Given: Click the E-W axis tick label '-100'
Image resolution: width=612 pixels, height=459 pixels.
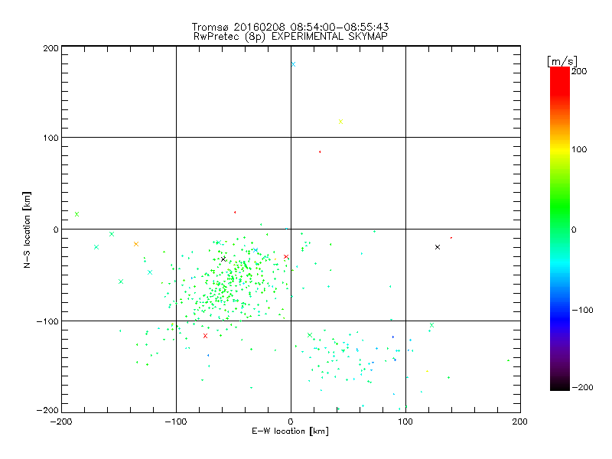Looking at the screenshot, I should click(x=176, y=422).
